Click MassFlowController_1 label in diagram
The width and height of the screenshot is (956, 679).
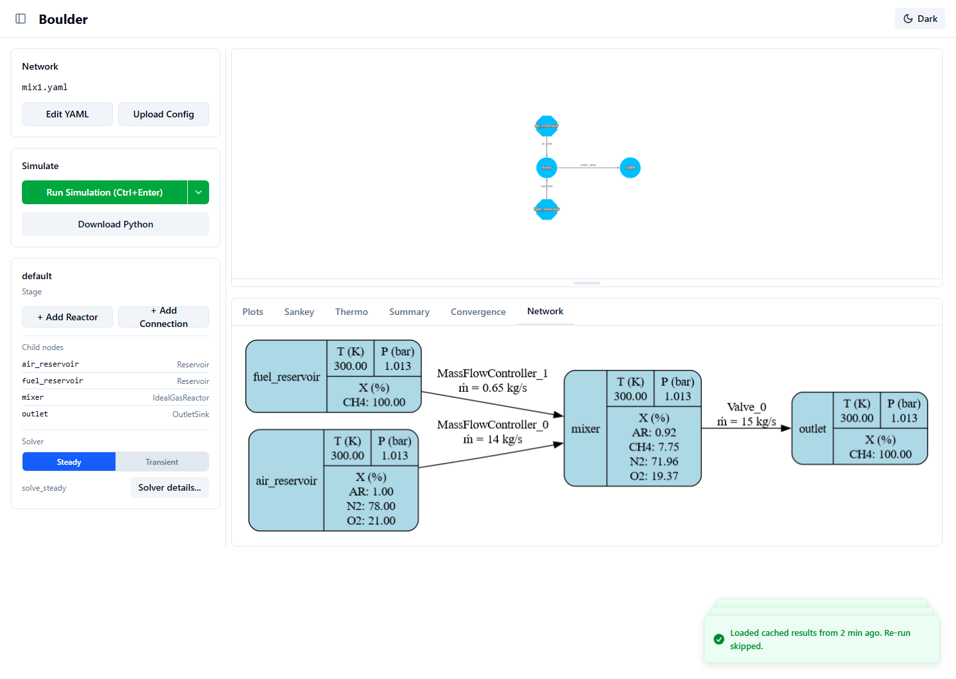(x=493, y=373)
